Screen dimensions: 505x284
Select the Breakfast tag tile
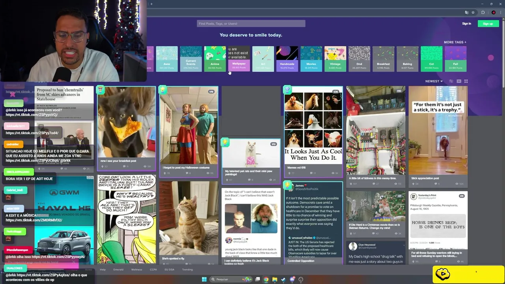[383, 59]
